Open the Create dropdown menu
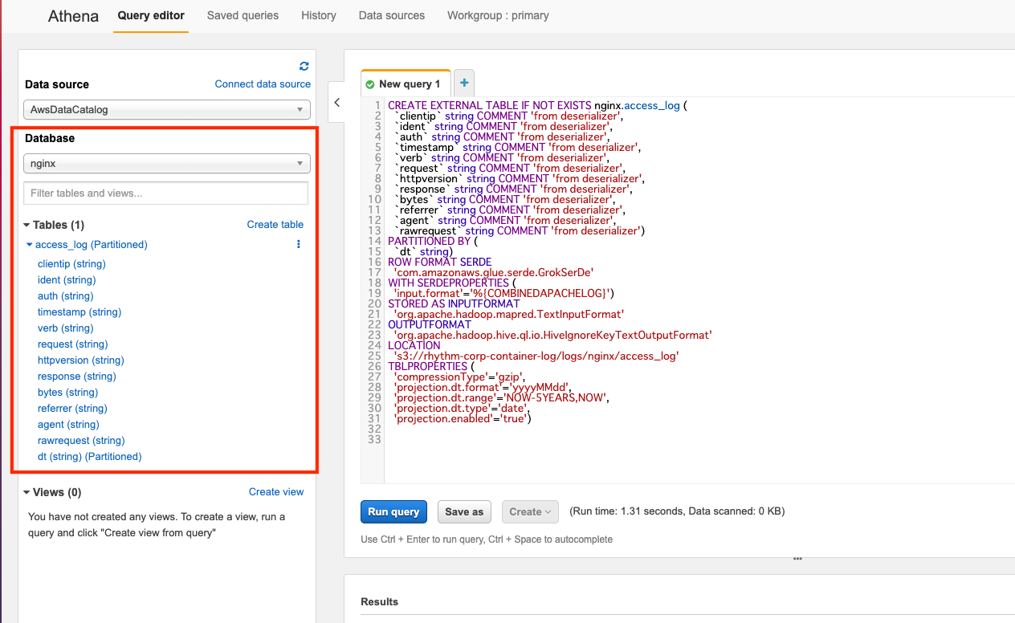This screenshot has height=623, width=1015. point(530,511)
